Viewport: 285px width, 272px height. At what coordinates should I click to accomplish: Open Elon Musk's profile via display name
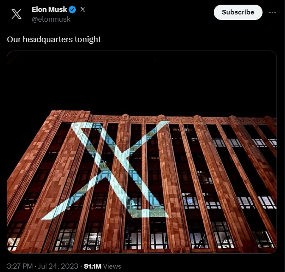(49, 9)
